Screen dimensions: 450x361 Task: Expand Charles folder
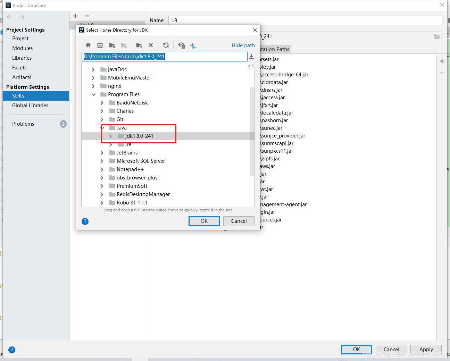[x=102, y=111]
